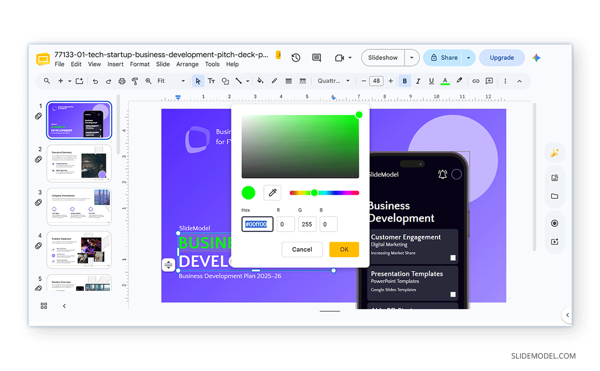Open the three-dot more options menu
This screenshot has height=371, width=600.
coord(505,81)
